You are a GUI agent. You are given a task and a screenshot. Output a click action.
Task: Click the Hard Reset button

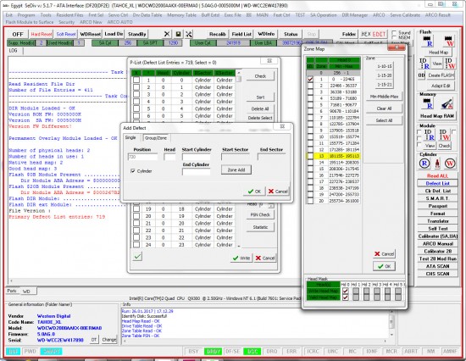pyautogui.click(x=42, y=34)
